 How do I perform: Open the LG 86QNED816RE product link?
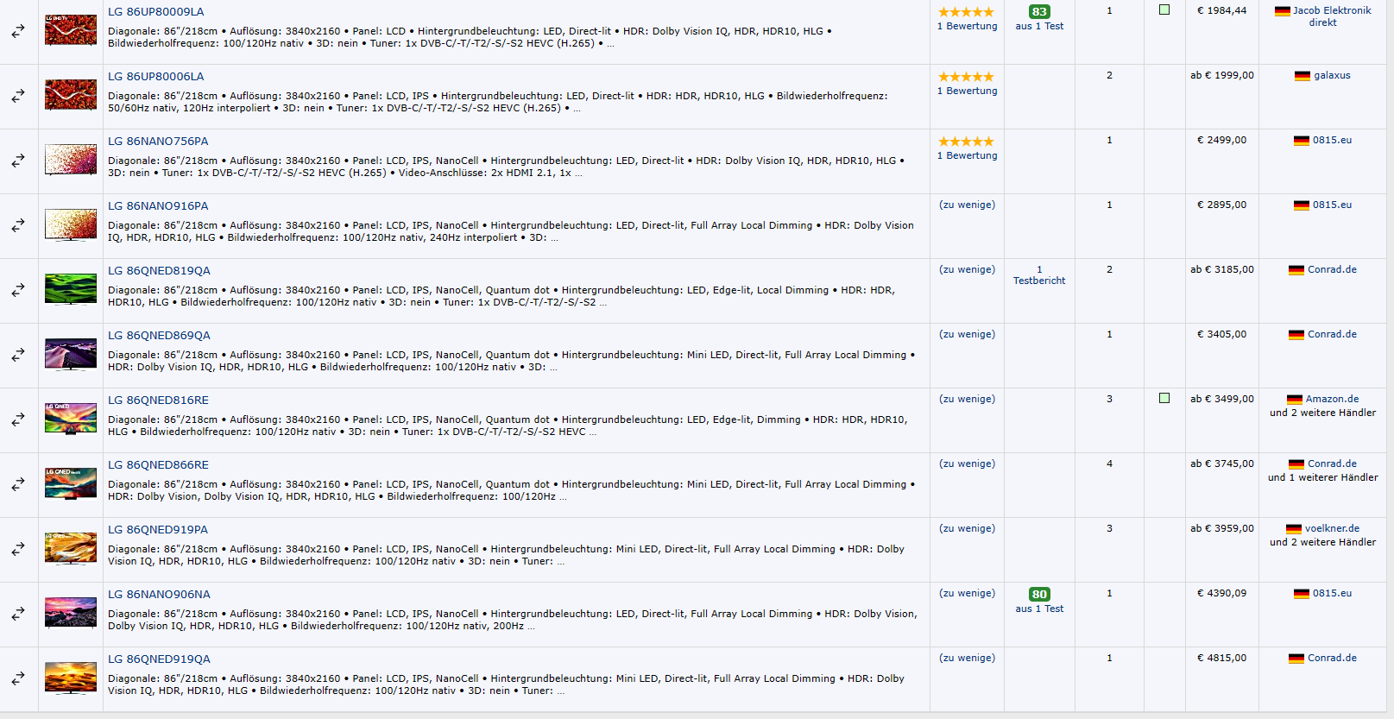tap(158, 400)
